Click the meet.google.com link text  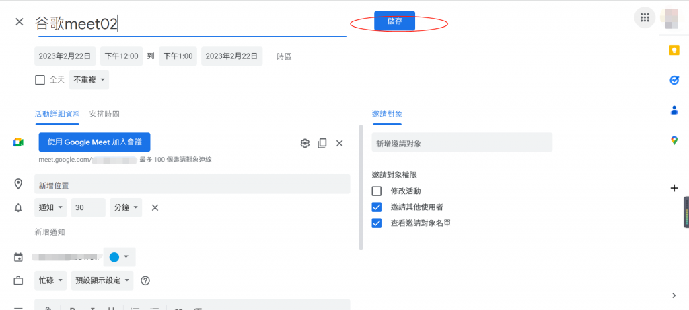coord(64,160)
